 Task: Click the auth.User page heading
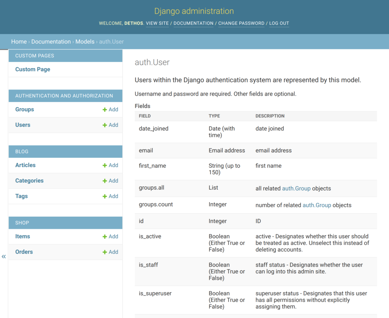coord(152,62)
